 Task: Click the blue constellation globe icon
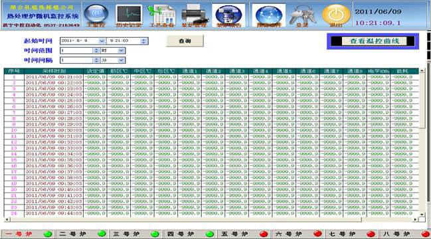click(x=268, y=15)
